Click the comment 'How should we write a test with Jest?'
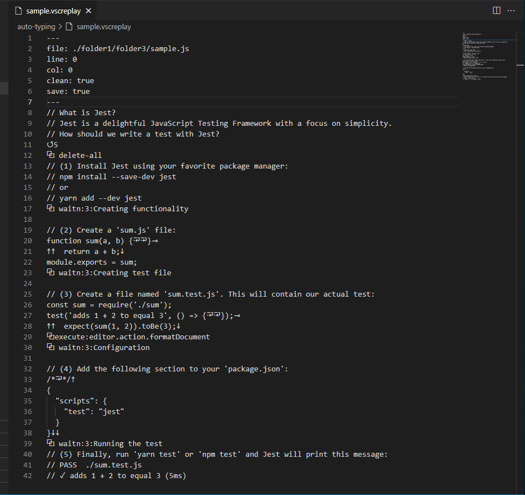Screen dimensions: 525x495 139,134
